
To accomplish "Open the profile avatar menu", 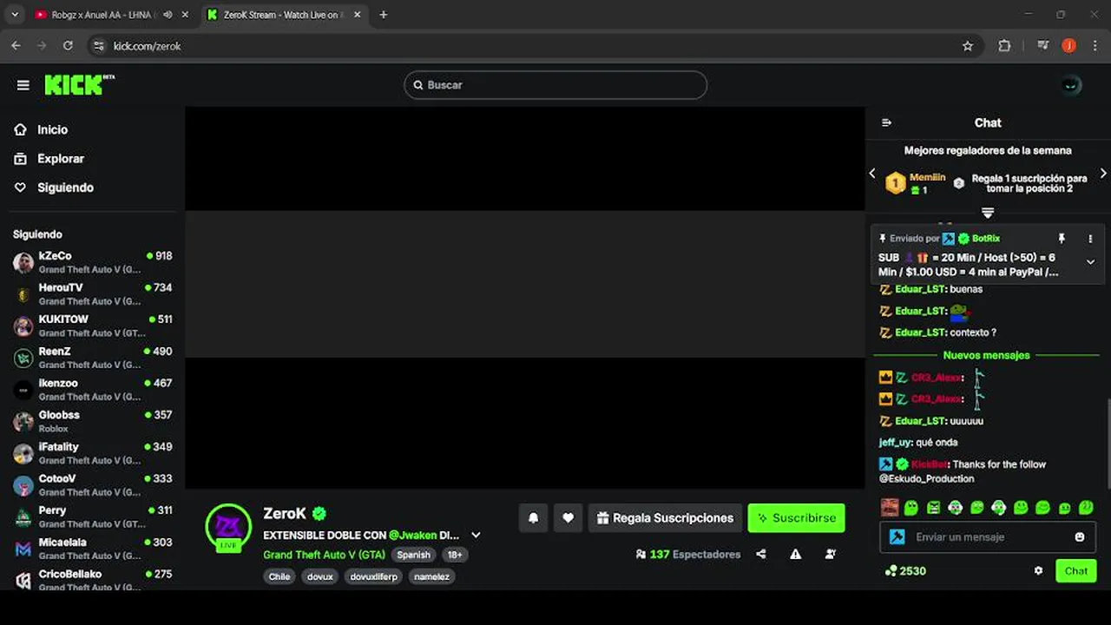I will [1072, 85].
